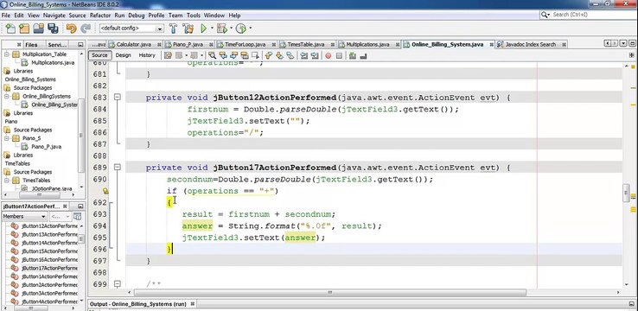The image size is (638, 311).
Task: Click the Last Edit editor toolbar icon
Action: 168,55
